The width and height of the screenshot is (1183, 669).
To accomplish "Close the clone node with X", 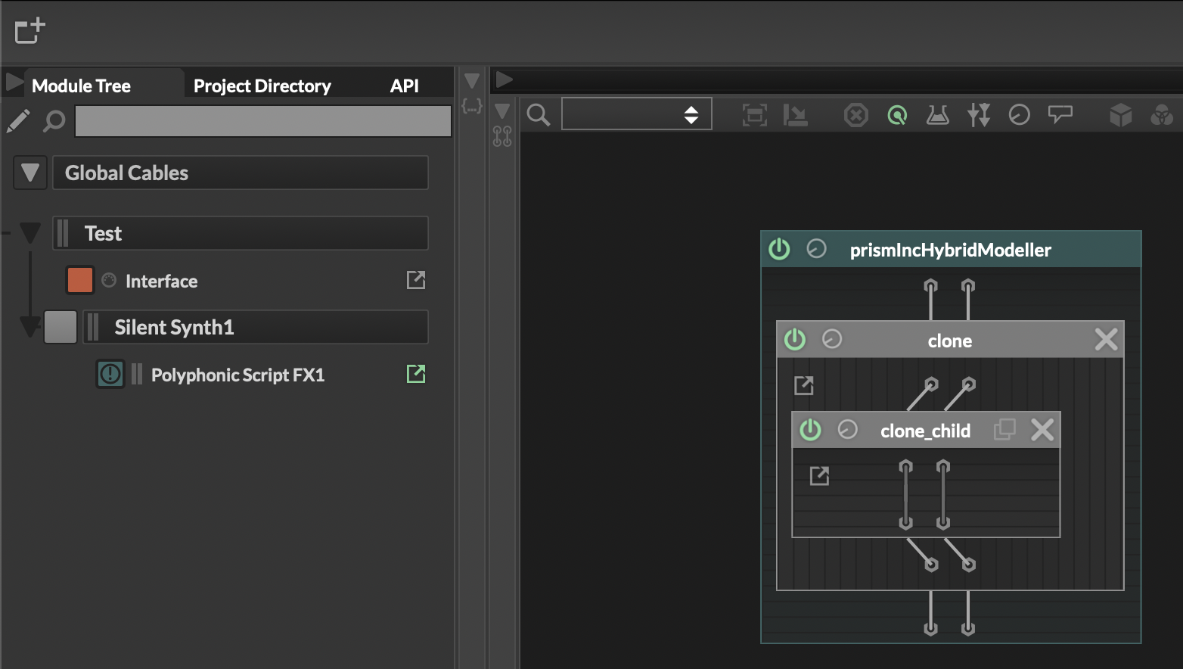I will [1106, 339].
